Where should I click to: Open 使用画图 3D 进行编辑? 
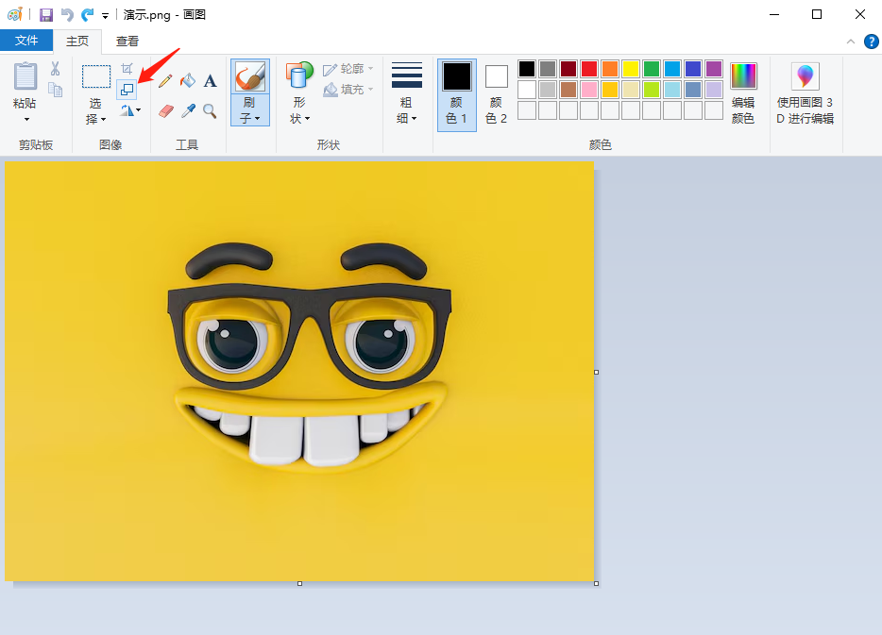(x=806, y=95)
